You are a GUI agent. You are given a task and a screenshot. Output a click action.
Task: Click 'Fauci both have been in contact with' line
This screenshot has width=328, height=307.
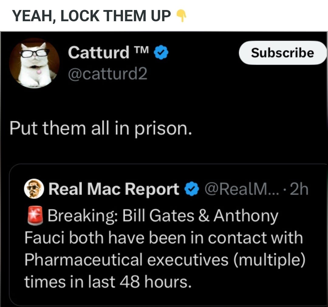click(x=164, y=238)
